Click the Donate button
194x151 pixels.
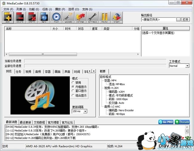point(182,122)
